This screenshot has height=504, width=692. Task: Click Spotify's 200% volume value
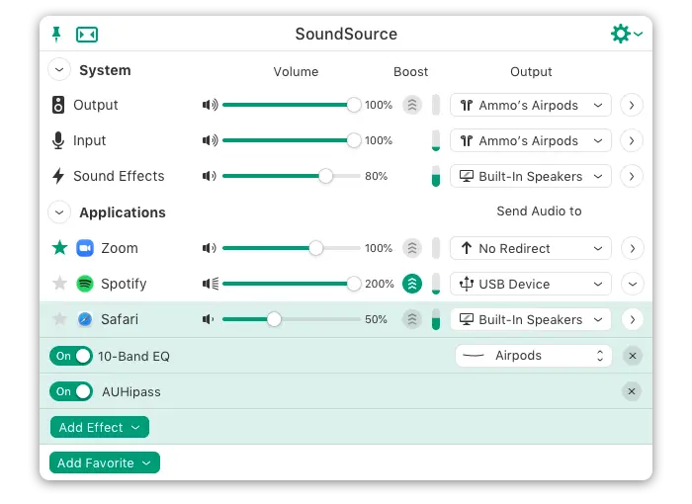[x=379, y=284]
